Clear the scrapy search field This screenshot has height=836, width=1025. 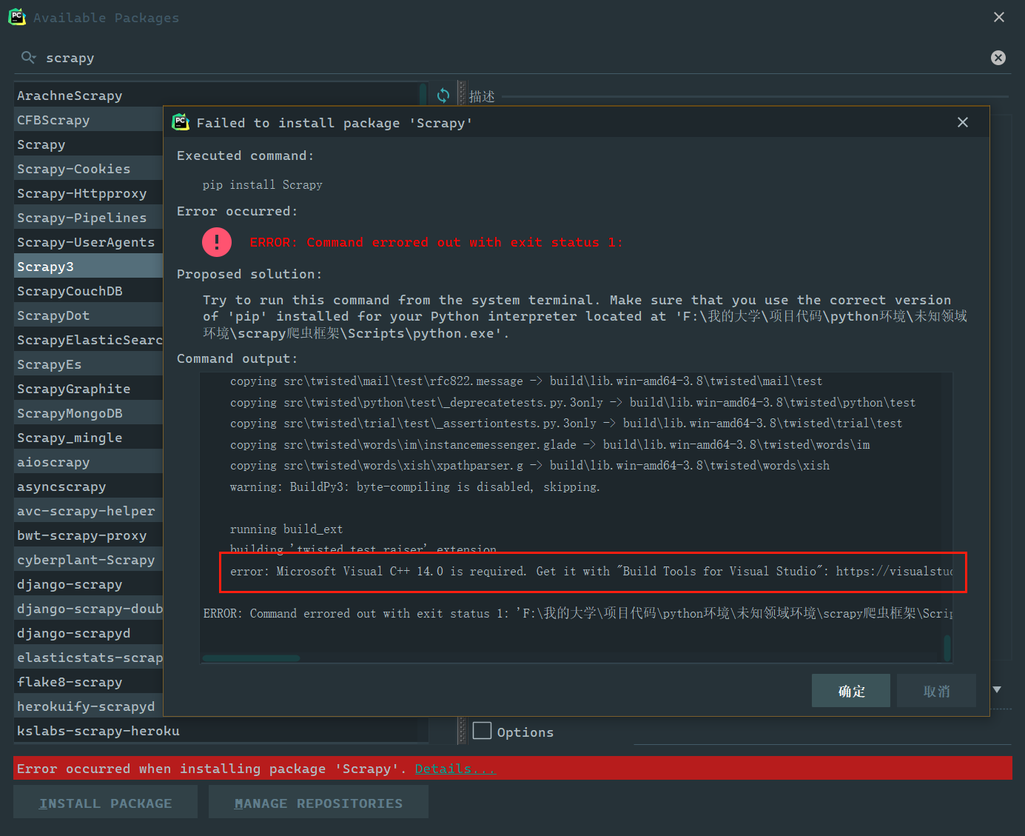coord(998,58)
